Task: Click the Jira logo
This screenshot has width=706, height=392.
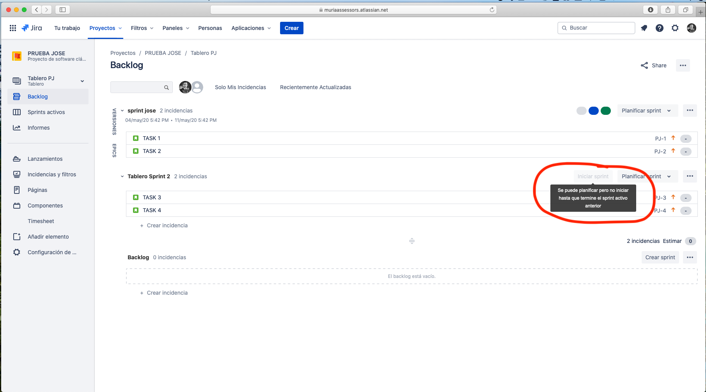Action: pos(32,28)
